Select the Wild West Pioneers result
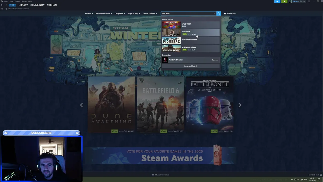Image resolution: width=323 pixels, height=182 pixels. [x=191, y=40]
